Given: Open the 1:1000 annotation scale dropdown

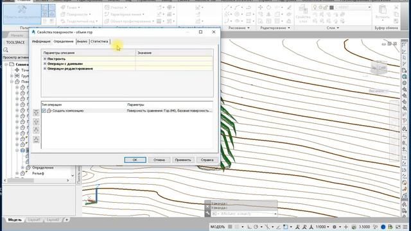Looking at the screenshot, I should (x=322, y=227).
